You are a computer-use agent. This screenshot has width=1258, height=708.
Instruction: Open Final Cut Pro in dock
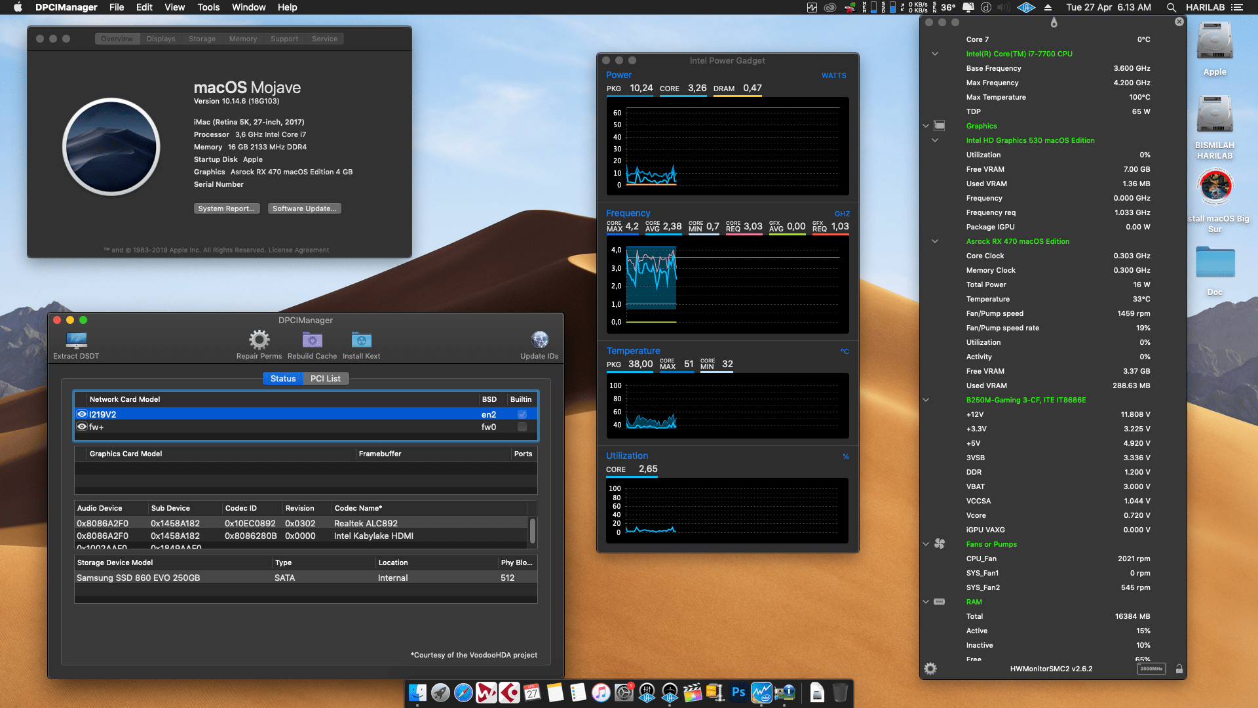(x=693, y=692)
